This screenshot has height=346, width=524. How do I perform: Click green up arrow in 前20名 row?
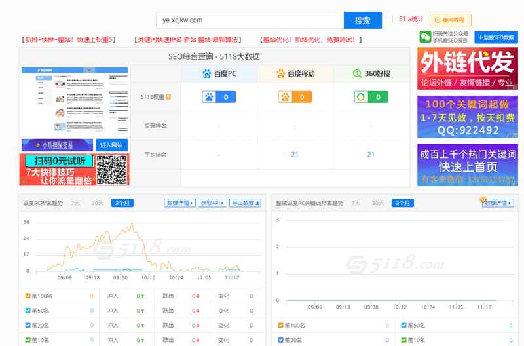[143, 325]
